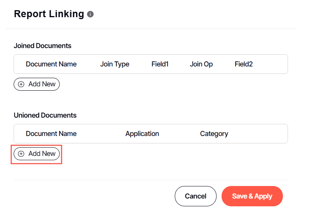Image resolution: width=309 pixels, height=220 pixels.
Task: Select the Field2 column header
Action: coord(244,64)
